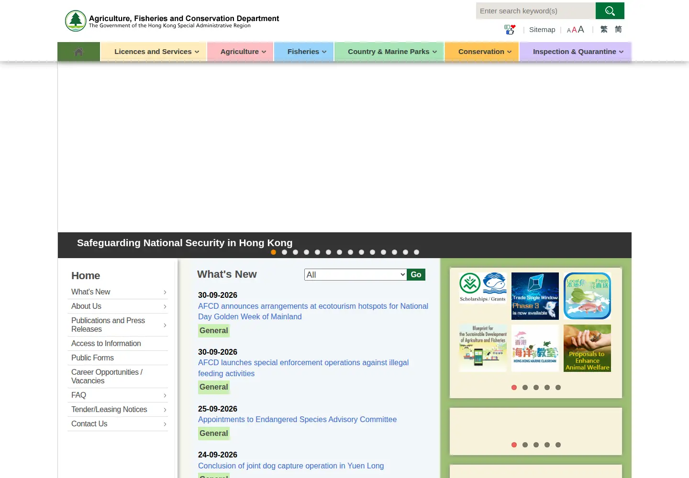This screenshot has width=689, height=478.
Task: Click the green Go button
Action: click(x=416, y=275)
